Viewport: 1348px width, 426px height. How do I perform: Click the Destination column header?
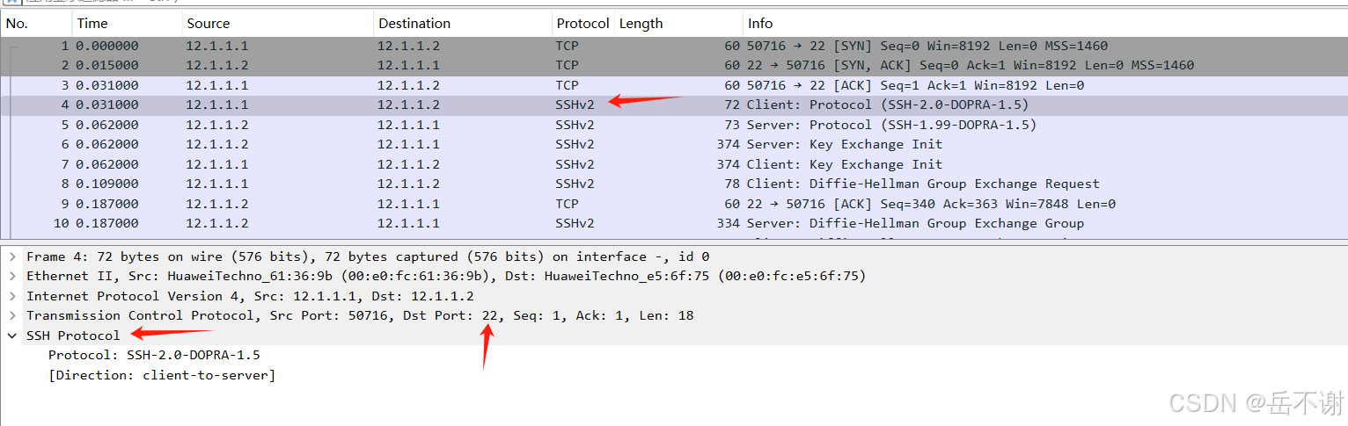click(464, 24)
